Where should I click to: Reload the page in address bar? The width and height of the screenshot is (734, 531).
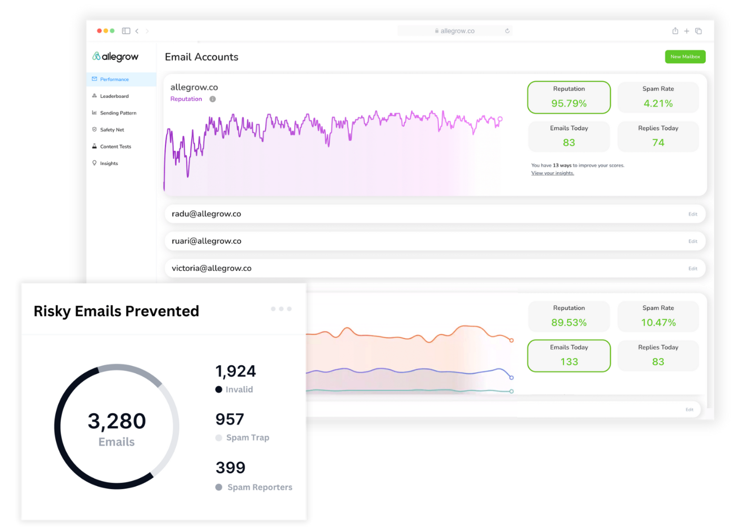tap(507, 31)
